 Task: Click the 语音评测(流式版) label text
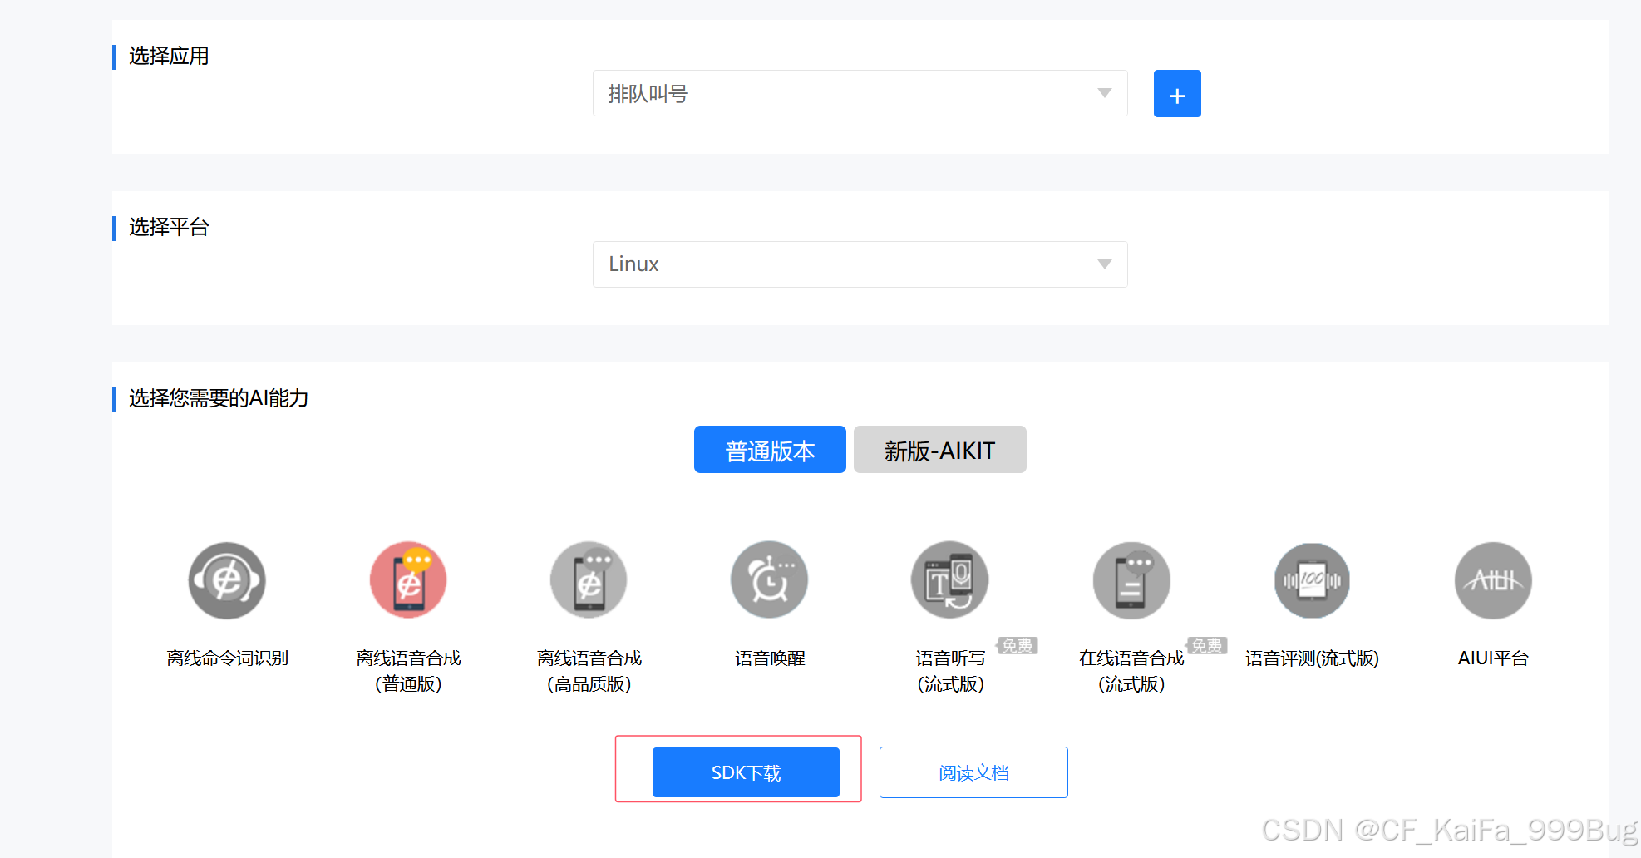(1313, 658)
